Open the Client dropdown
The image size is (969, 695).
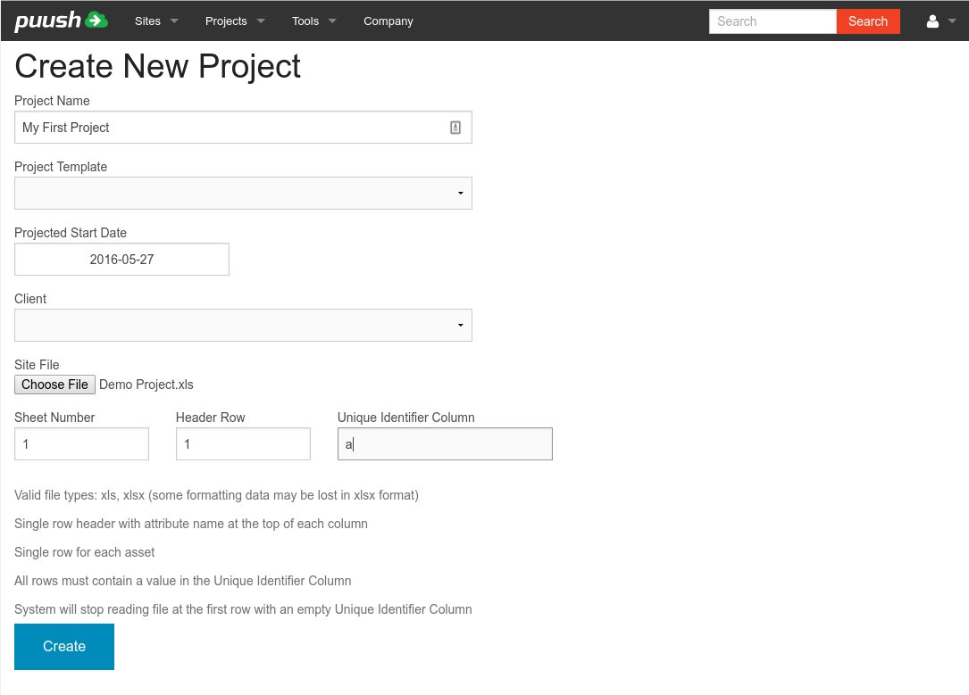pos(243,326)
